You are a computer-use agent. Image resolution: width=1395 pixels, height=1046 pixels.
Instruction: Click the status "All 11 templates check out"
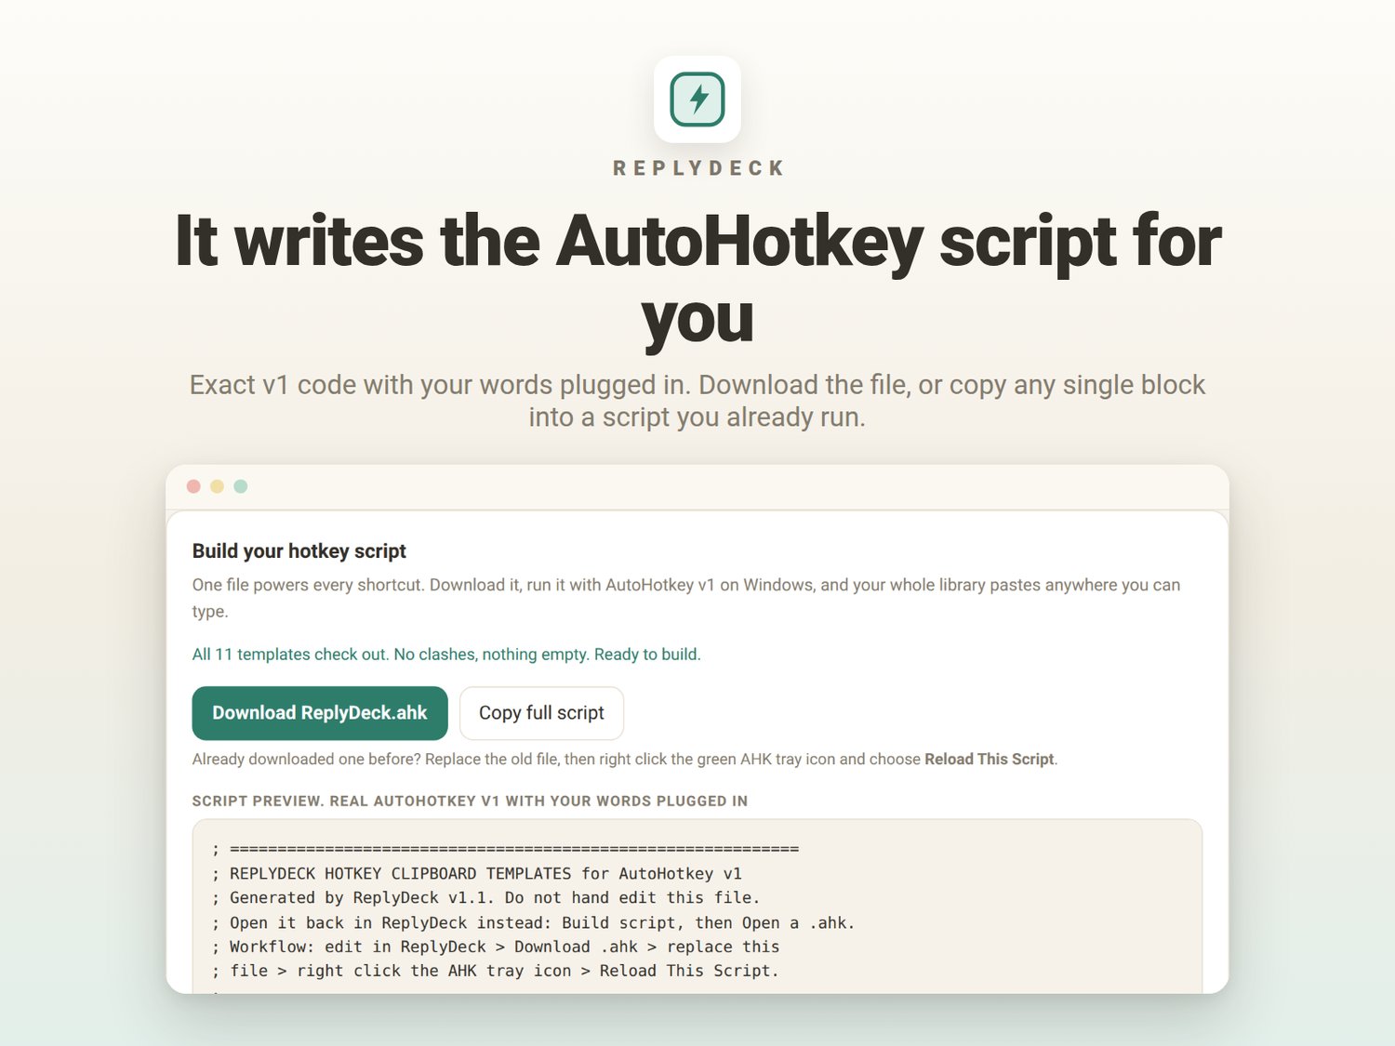pos(446,655)
